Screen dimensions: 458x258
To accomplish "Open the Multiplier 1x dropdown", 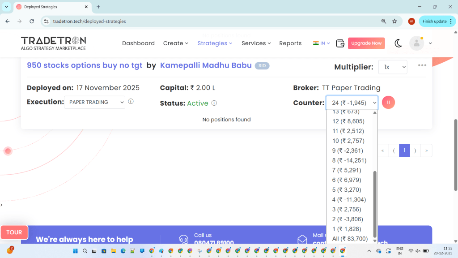I will (x=392, y=67).
